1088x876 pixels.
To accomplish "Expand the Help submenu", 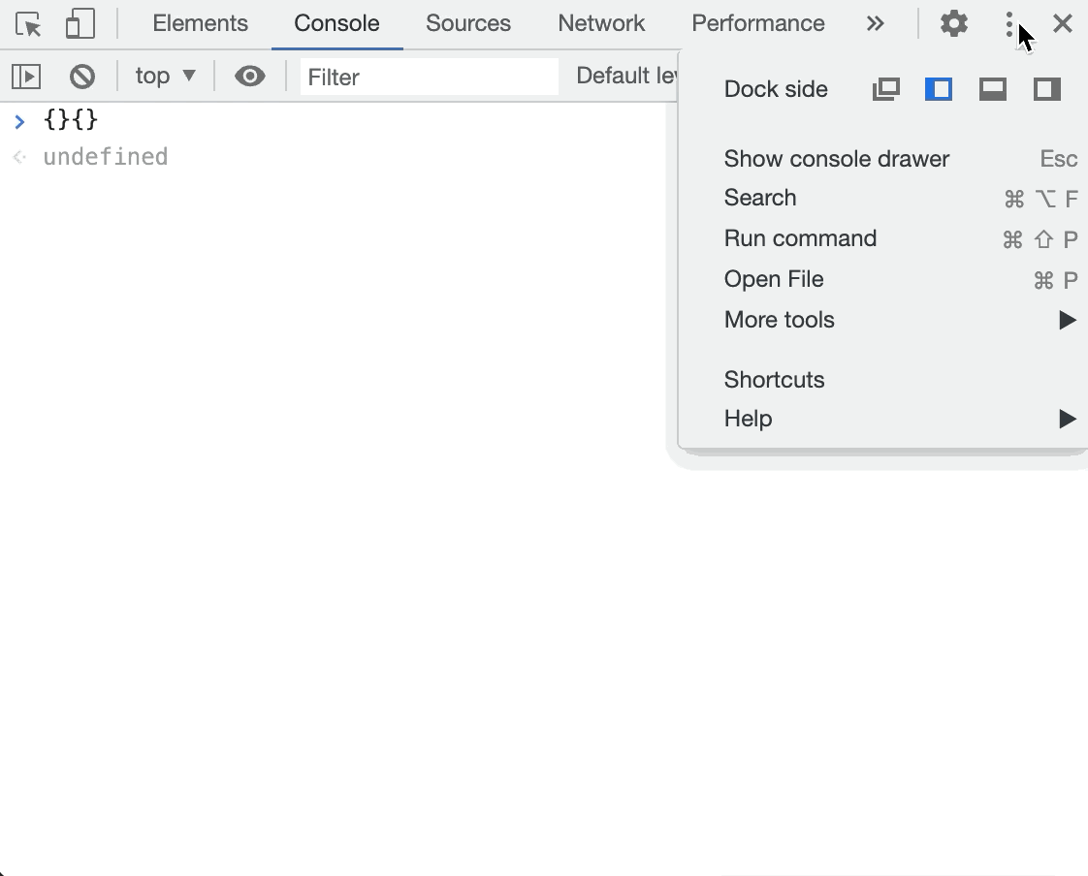I will tap(882, 419).
